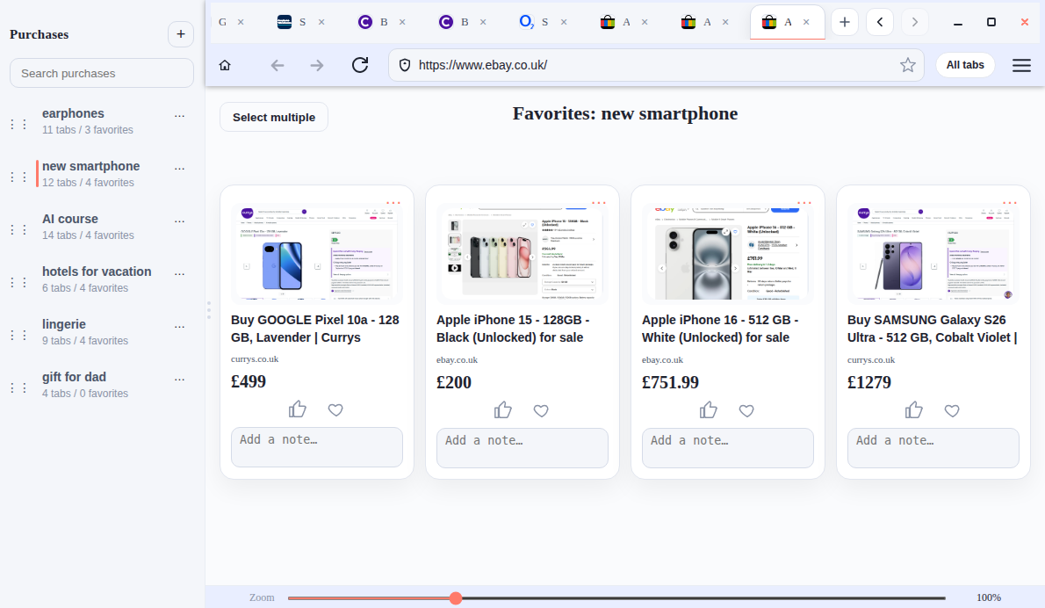Open the All tabs button
Viewport: 1045px width, 608px height.
[x=965, y=65]
